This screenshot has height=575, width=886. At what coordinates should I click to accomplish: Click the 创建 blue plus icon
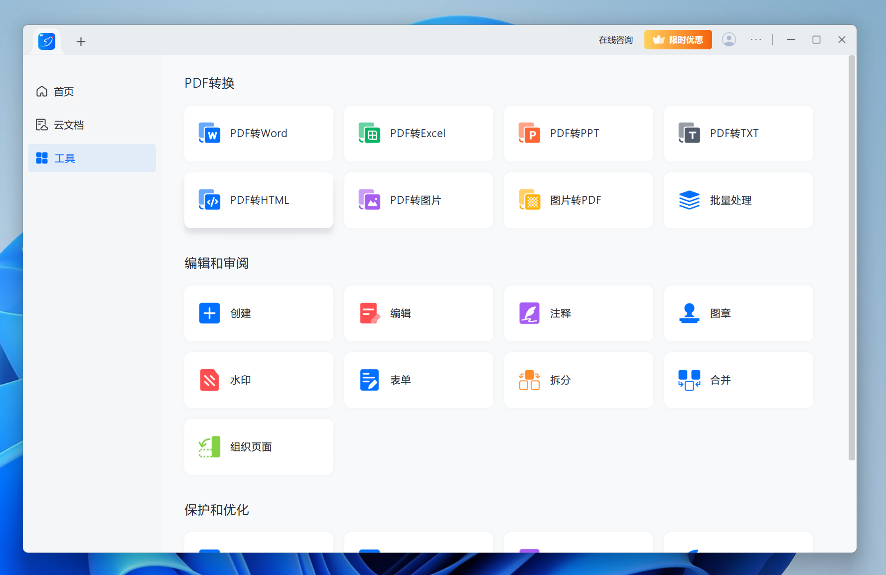tap(209, 313)
